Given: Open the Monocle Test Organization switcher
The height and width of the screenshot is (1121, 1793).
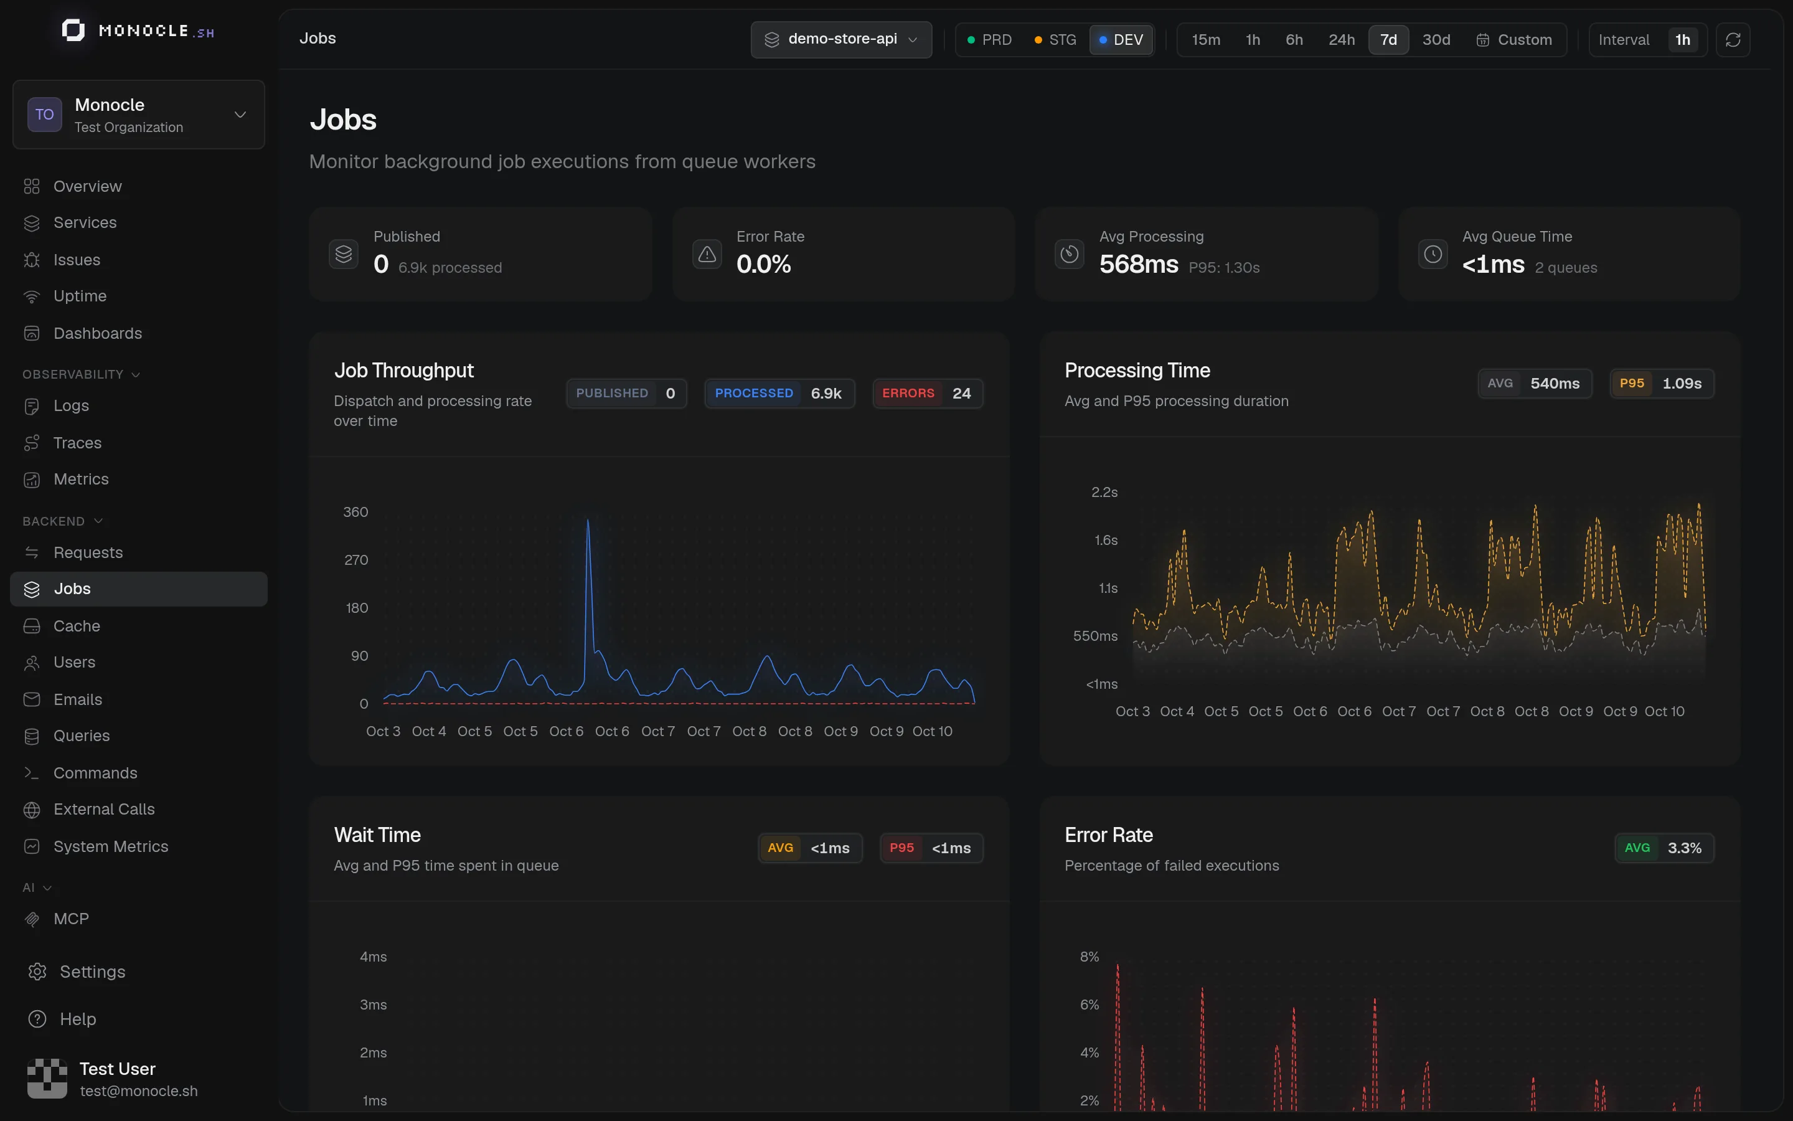Looking at the screenshot, I should [x=139, y=115].
